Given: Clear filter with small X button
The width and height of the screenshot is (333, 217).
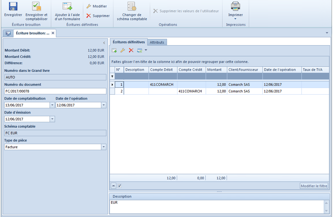Looking at the screenshot, I should coord(113,186).
